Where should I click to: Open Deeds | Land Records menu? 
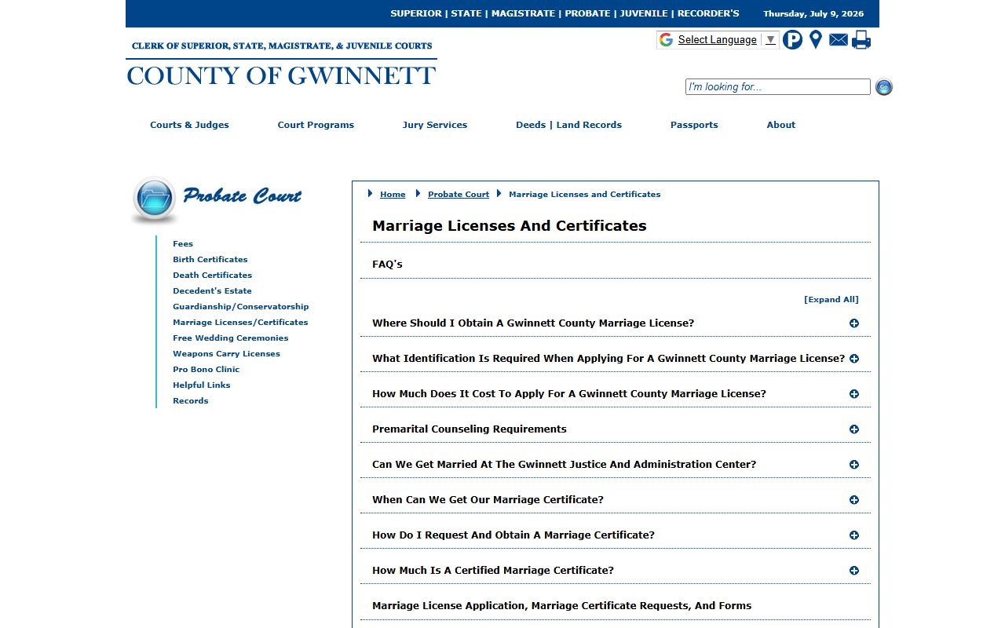coord(568,125)
